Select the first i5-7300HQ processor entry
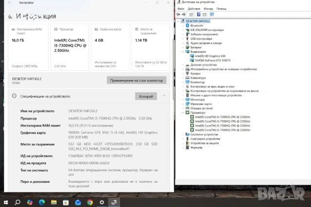 [x=223, y=117]
